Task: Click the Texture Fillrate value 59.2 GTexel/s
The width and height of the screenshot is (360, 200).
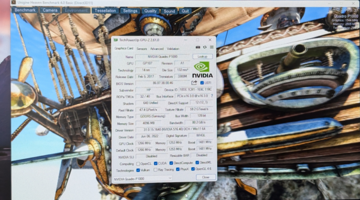Action: coord(199,109)
